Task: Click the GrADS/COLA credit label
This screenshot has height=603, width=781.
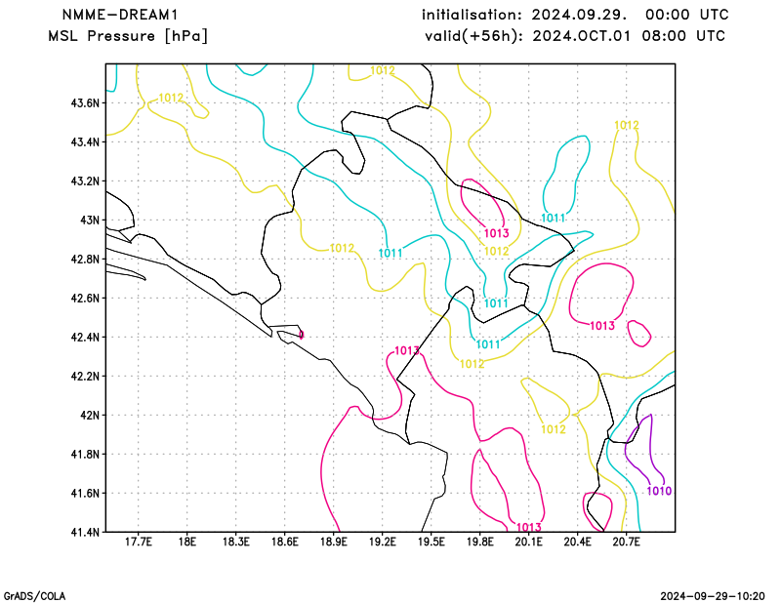Action: (x=34, y=596)
